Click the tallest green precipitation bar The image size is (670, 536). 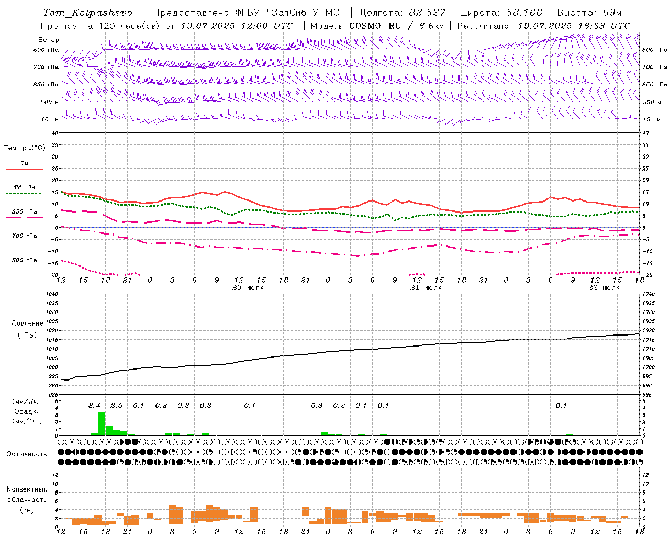pos(102,424)
